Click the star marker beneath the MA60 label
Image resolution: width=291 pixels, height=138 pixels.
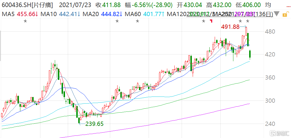(x=137, y=21)
